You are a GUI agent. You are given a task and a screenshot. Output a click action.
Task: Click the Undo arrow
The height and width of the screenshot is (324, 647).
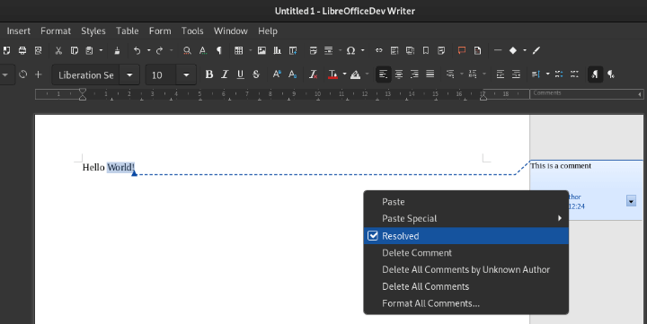(x=137, y=50)
